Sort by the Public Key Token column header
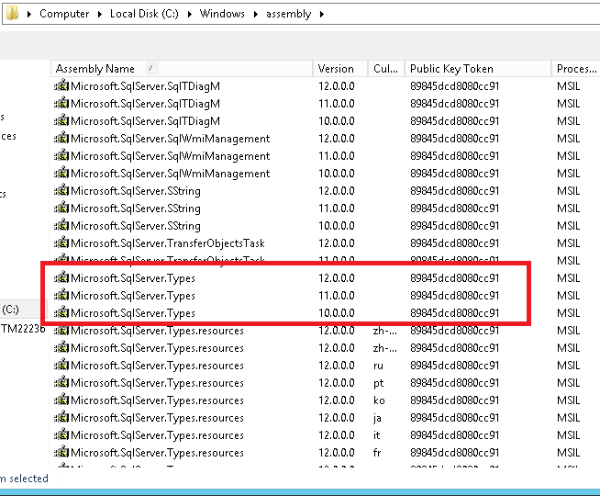 click(x=478, y=69)
